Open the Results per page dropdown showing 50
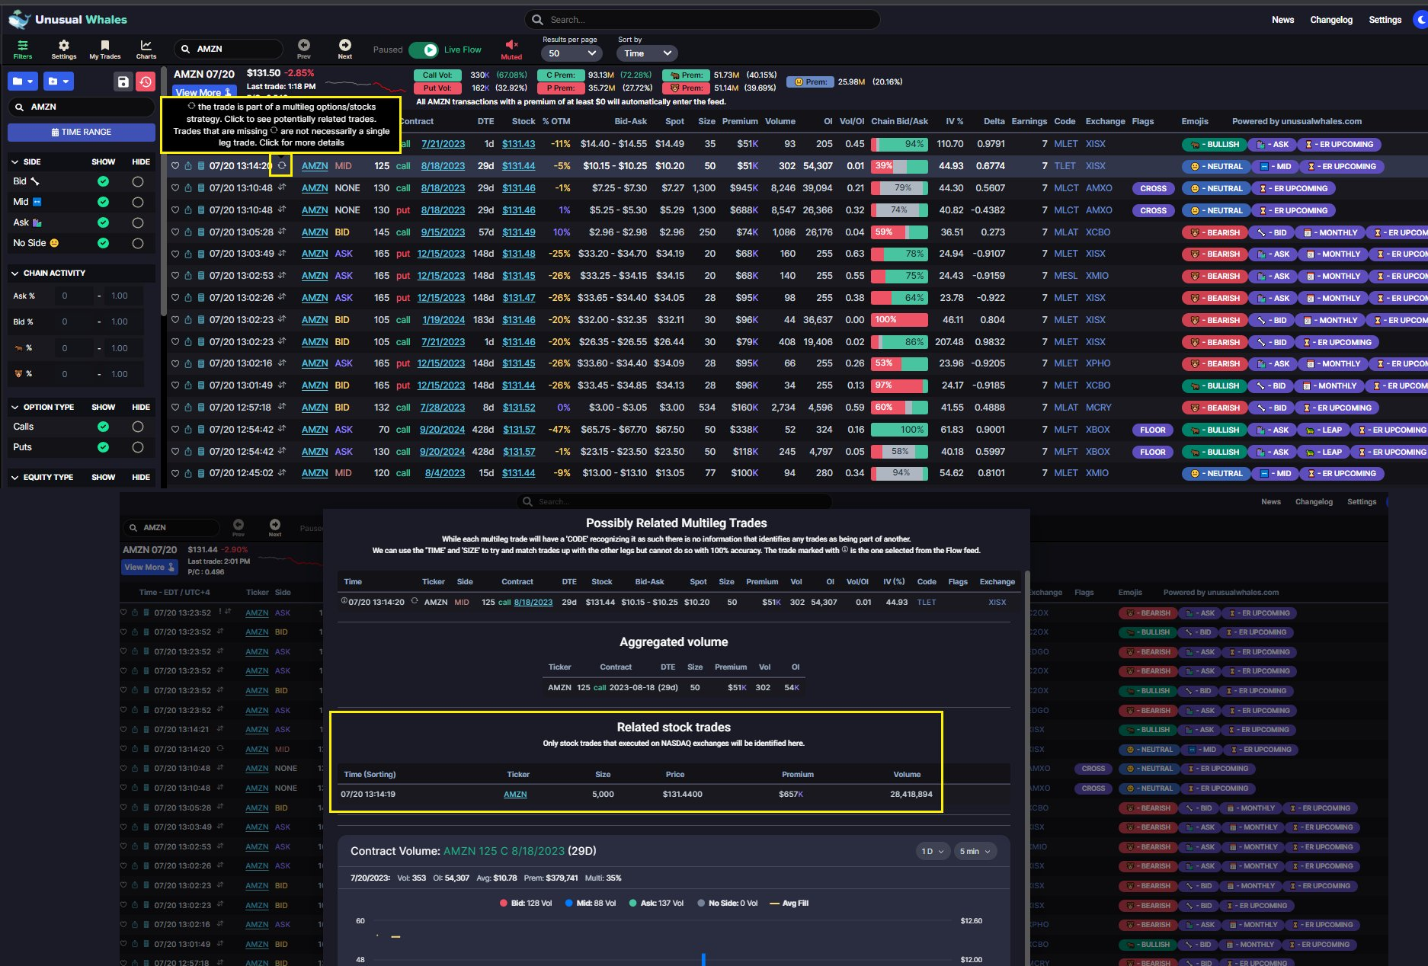The height and width of the screenshot is (966, 1428). pos(572,53)
